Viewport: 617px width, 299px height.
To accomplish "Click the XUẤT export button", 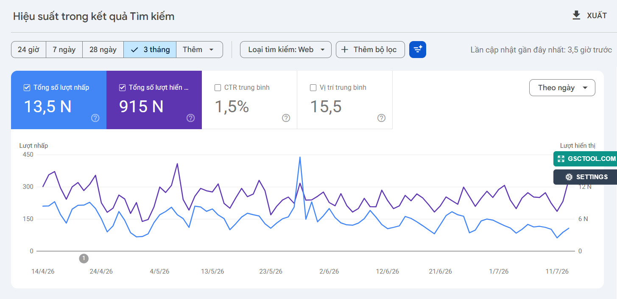I will pyautogui.click(x=589, y=16).
